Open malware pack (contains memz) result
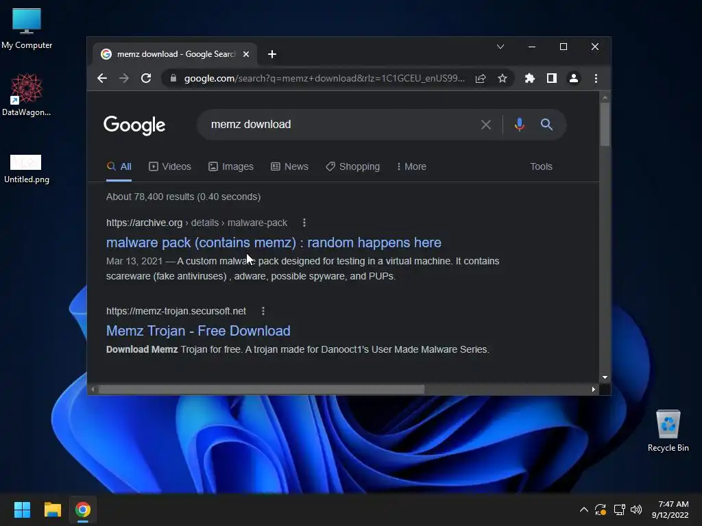The width and height of the screenshot is (702, 526). (274, 242)
